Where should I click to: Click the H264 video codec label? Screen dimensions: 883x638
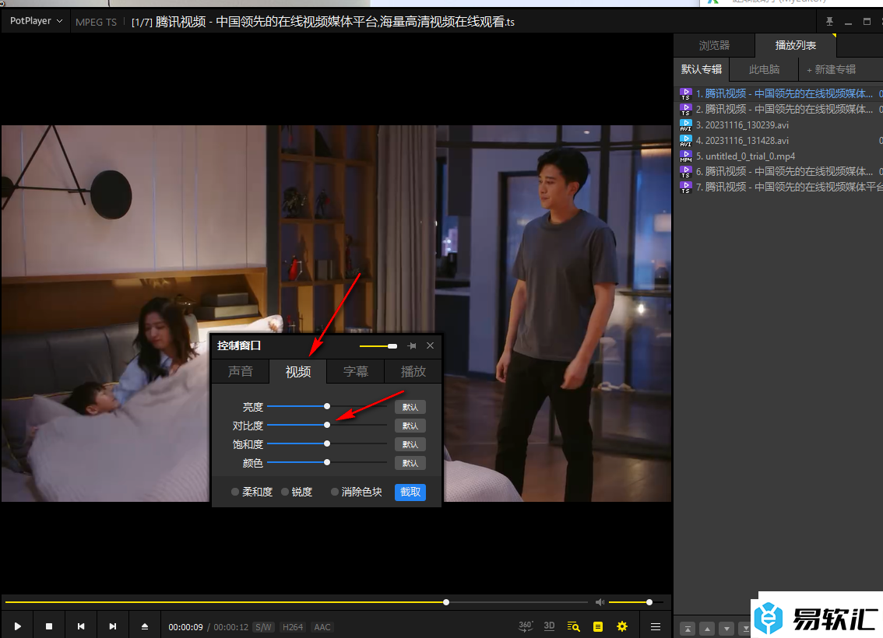293,627
